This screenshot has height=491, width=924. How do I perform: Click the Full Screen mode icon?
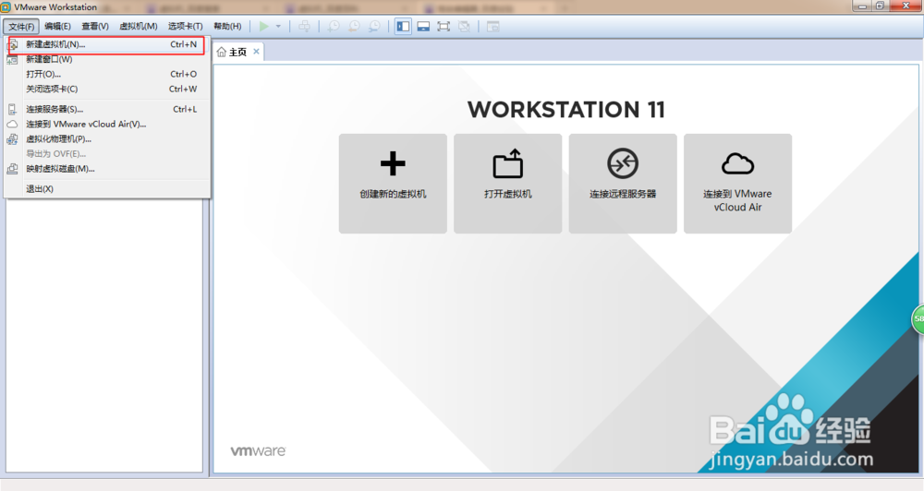(444, 27)
